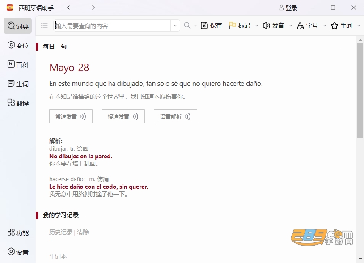
Task: Focus the search input field
Action: click(112, 25)
